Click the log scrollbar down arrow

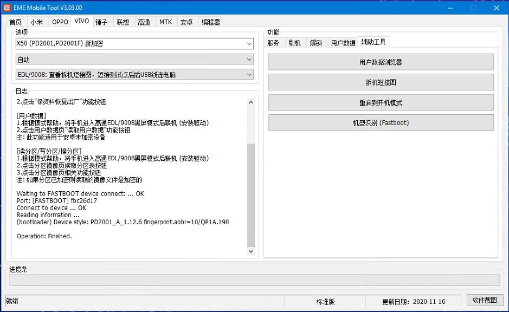click(251, 251)
